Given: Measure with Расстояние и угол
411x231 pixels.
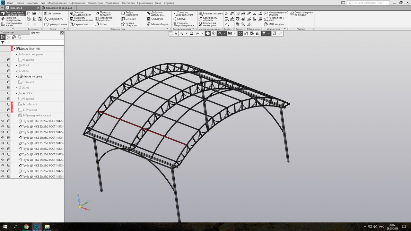Looking at the screenshot, I should click(274, 19).
